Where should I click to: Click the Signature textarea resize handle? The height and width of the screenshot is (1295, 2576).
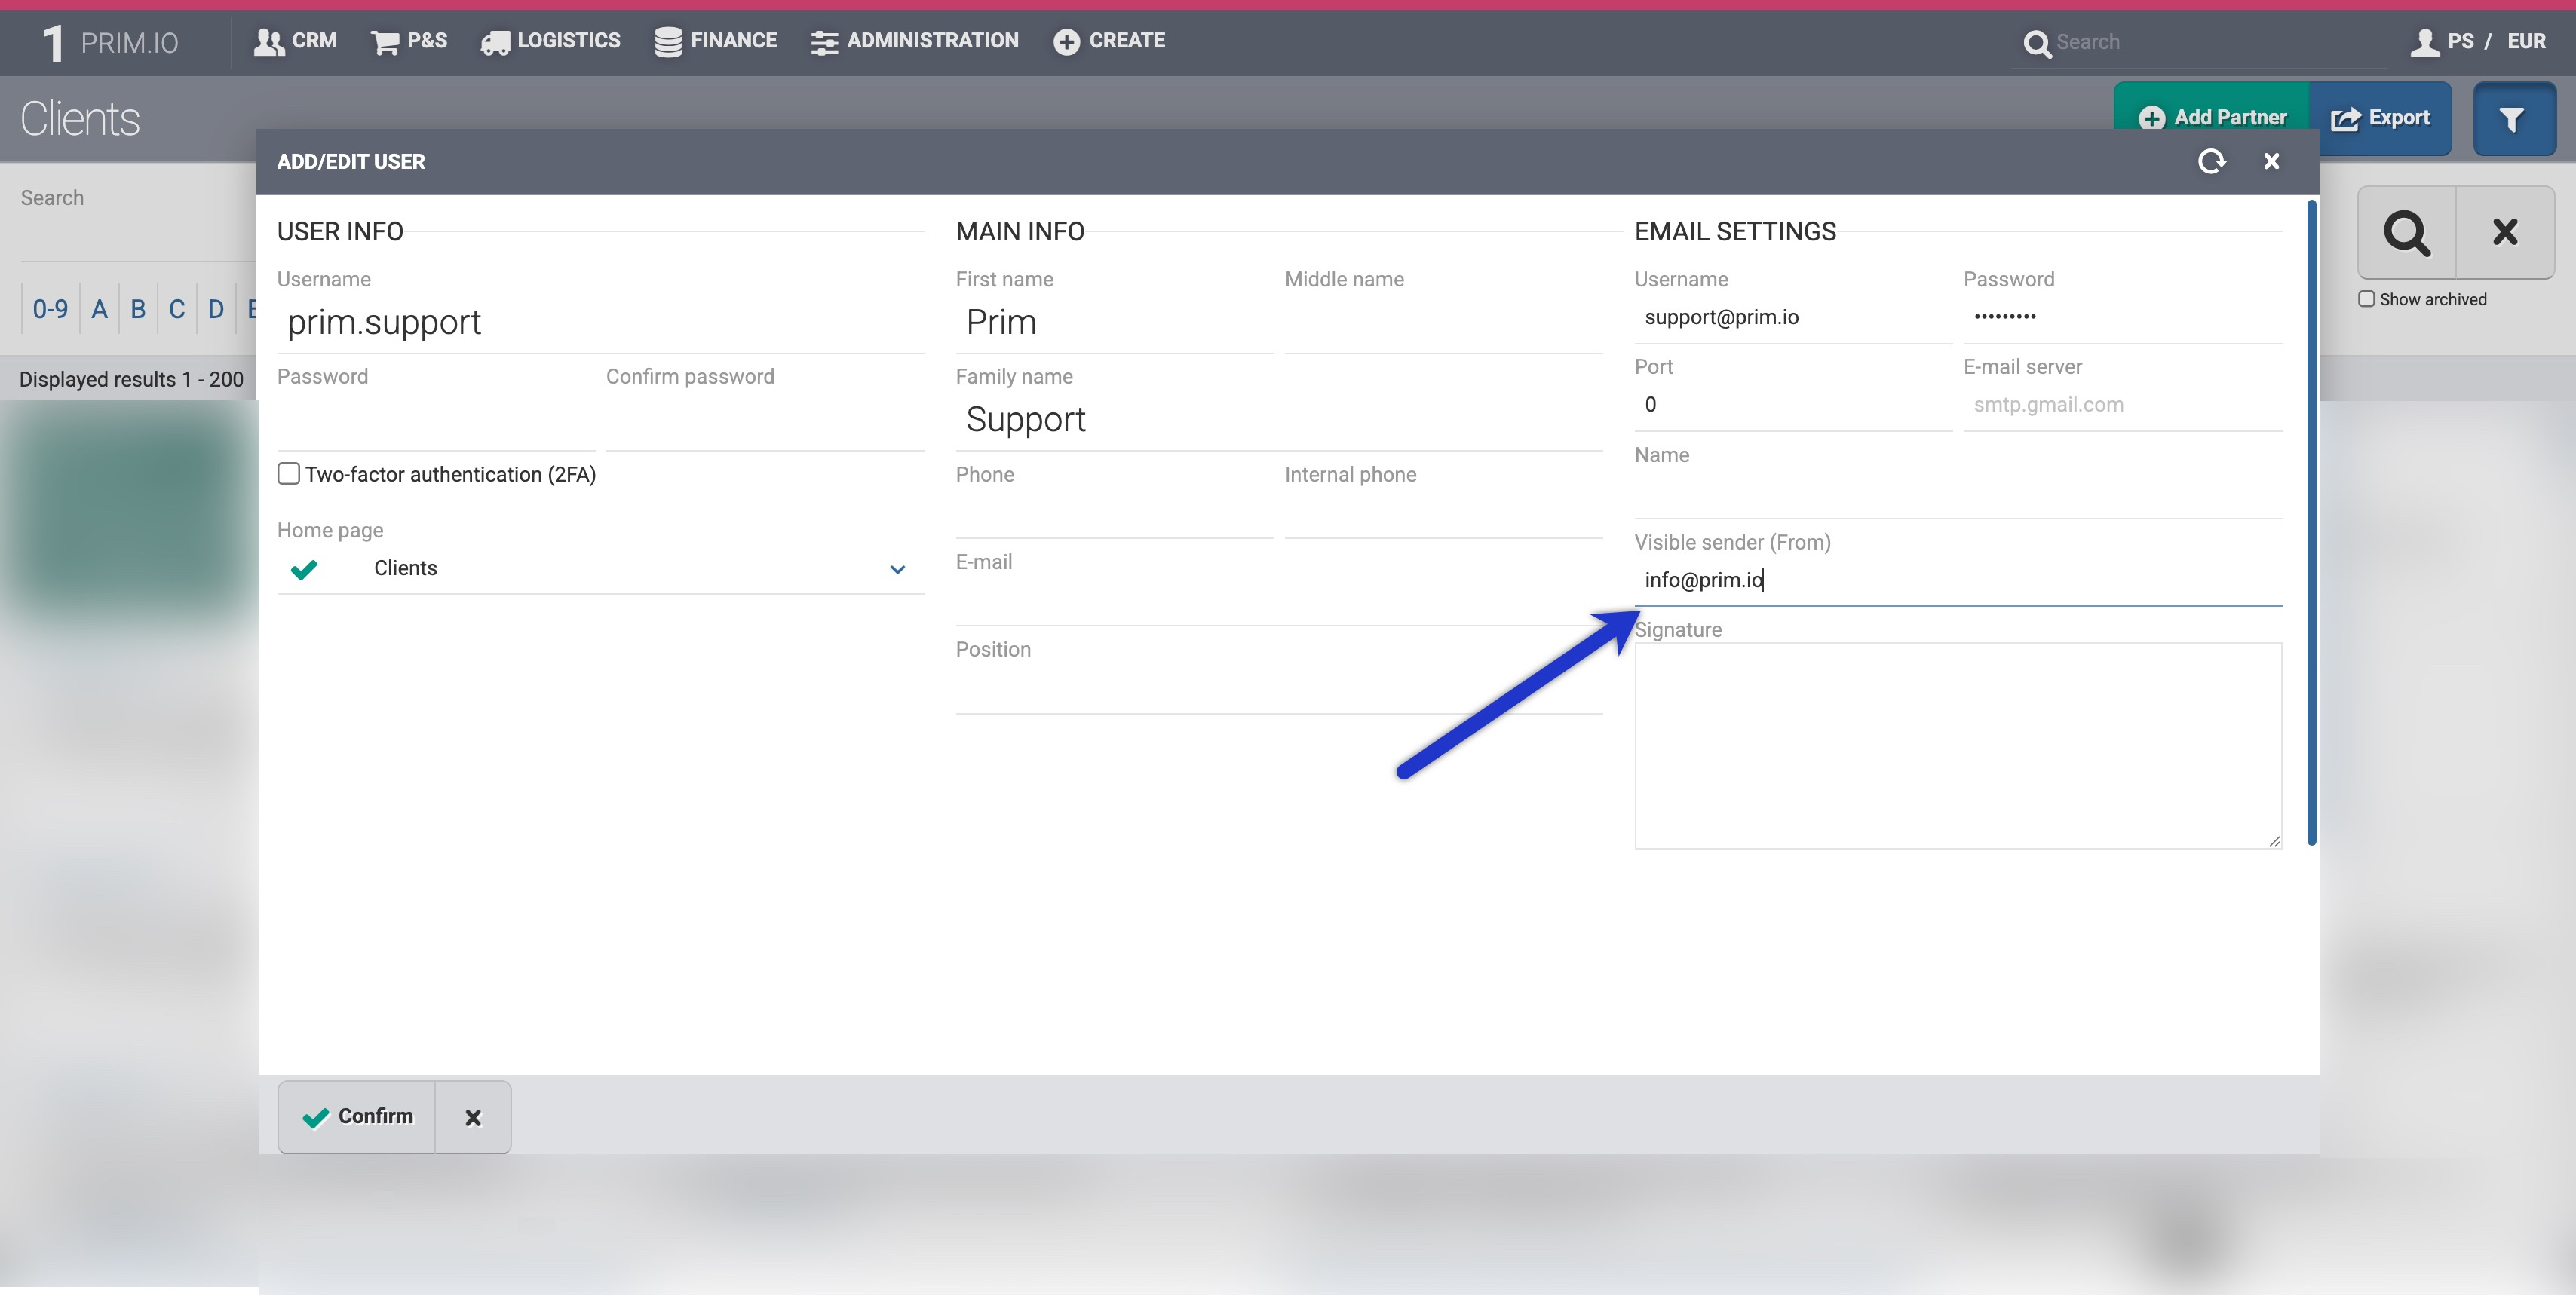point(2274,841)
